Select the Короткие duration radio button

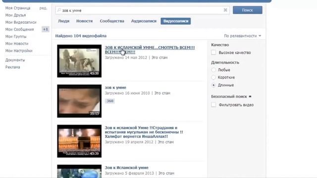(213, 77)
